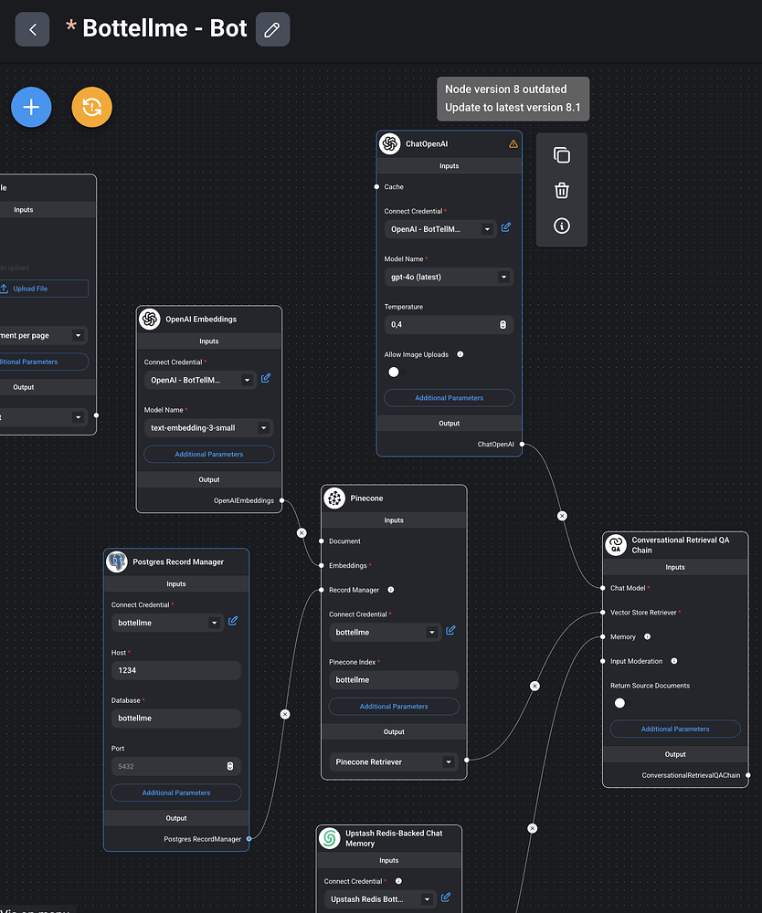Screen dimensions: 762x913
Task: Click the orange sync nodes icon
Action: (x=91, y=107)
